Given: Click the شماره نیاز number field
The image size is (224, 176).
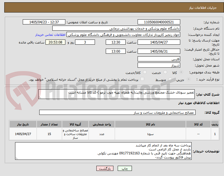Looking at the screenshot, I should pyautogui.click(x=159, y=22).
